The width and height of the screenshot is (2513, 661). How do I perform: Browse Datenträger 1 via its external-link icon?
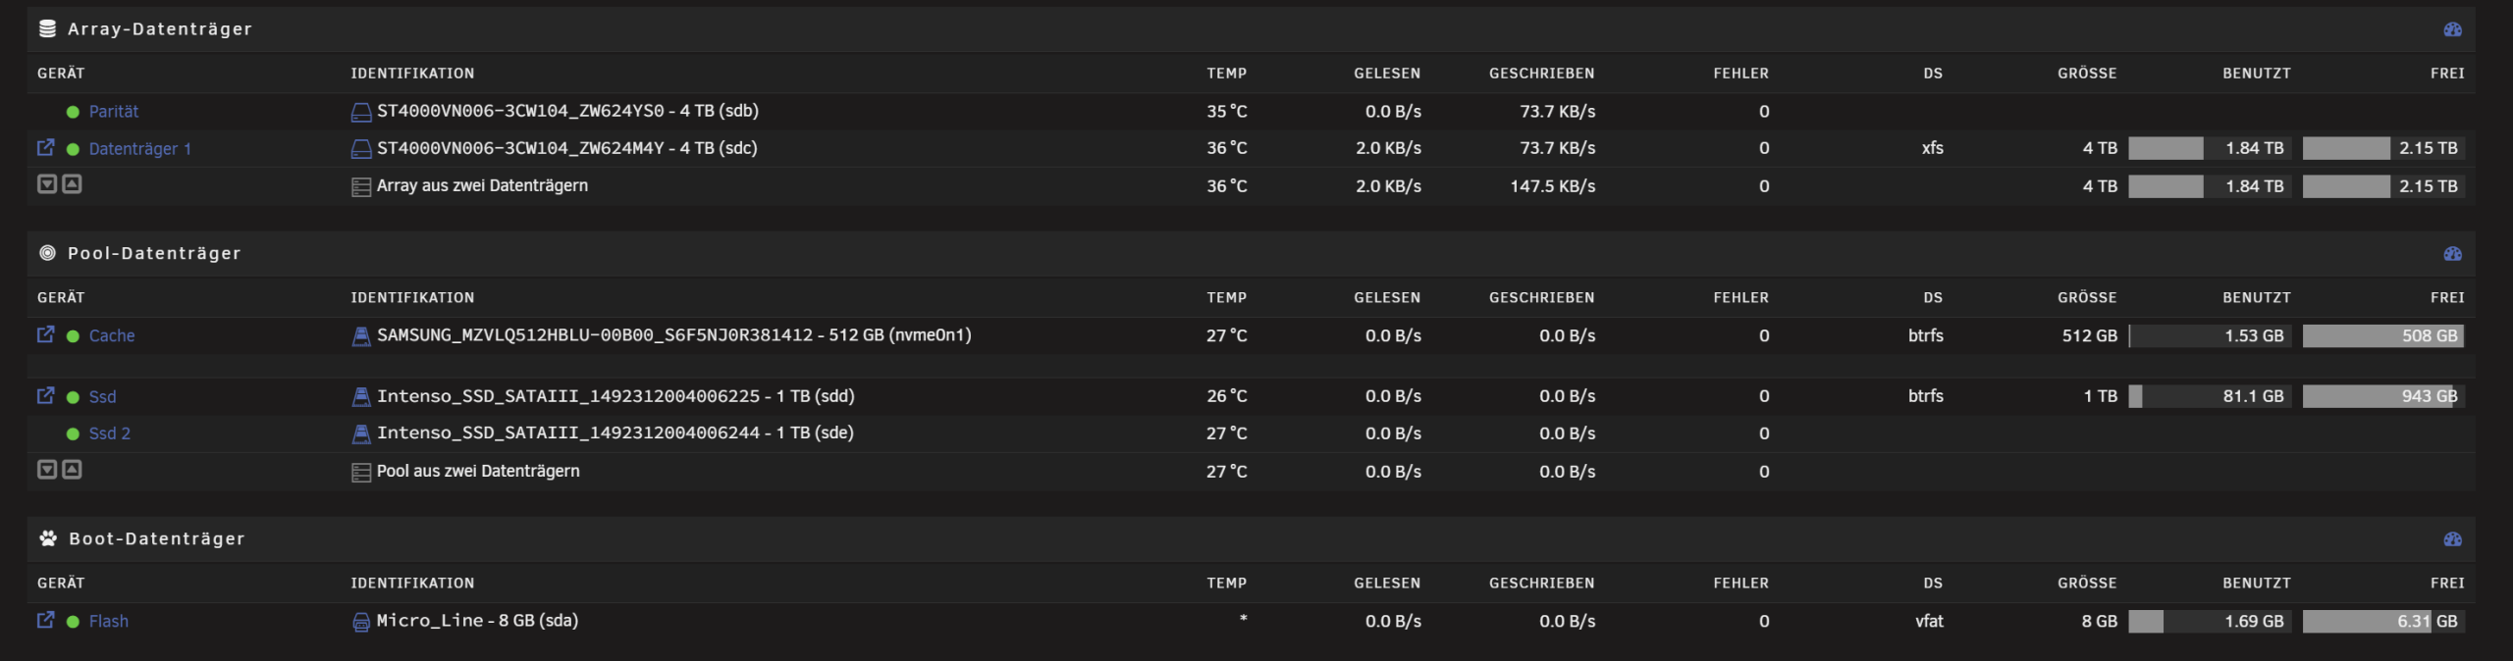point(45,147)
